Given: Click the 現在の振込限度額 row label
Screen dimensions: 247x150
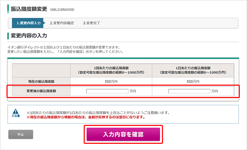Looking at the screenshot, I should coord(41,82).
